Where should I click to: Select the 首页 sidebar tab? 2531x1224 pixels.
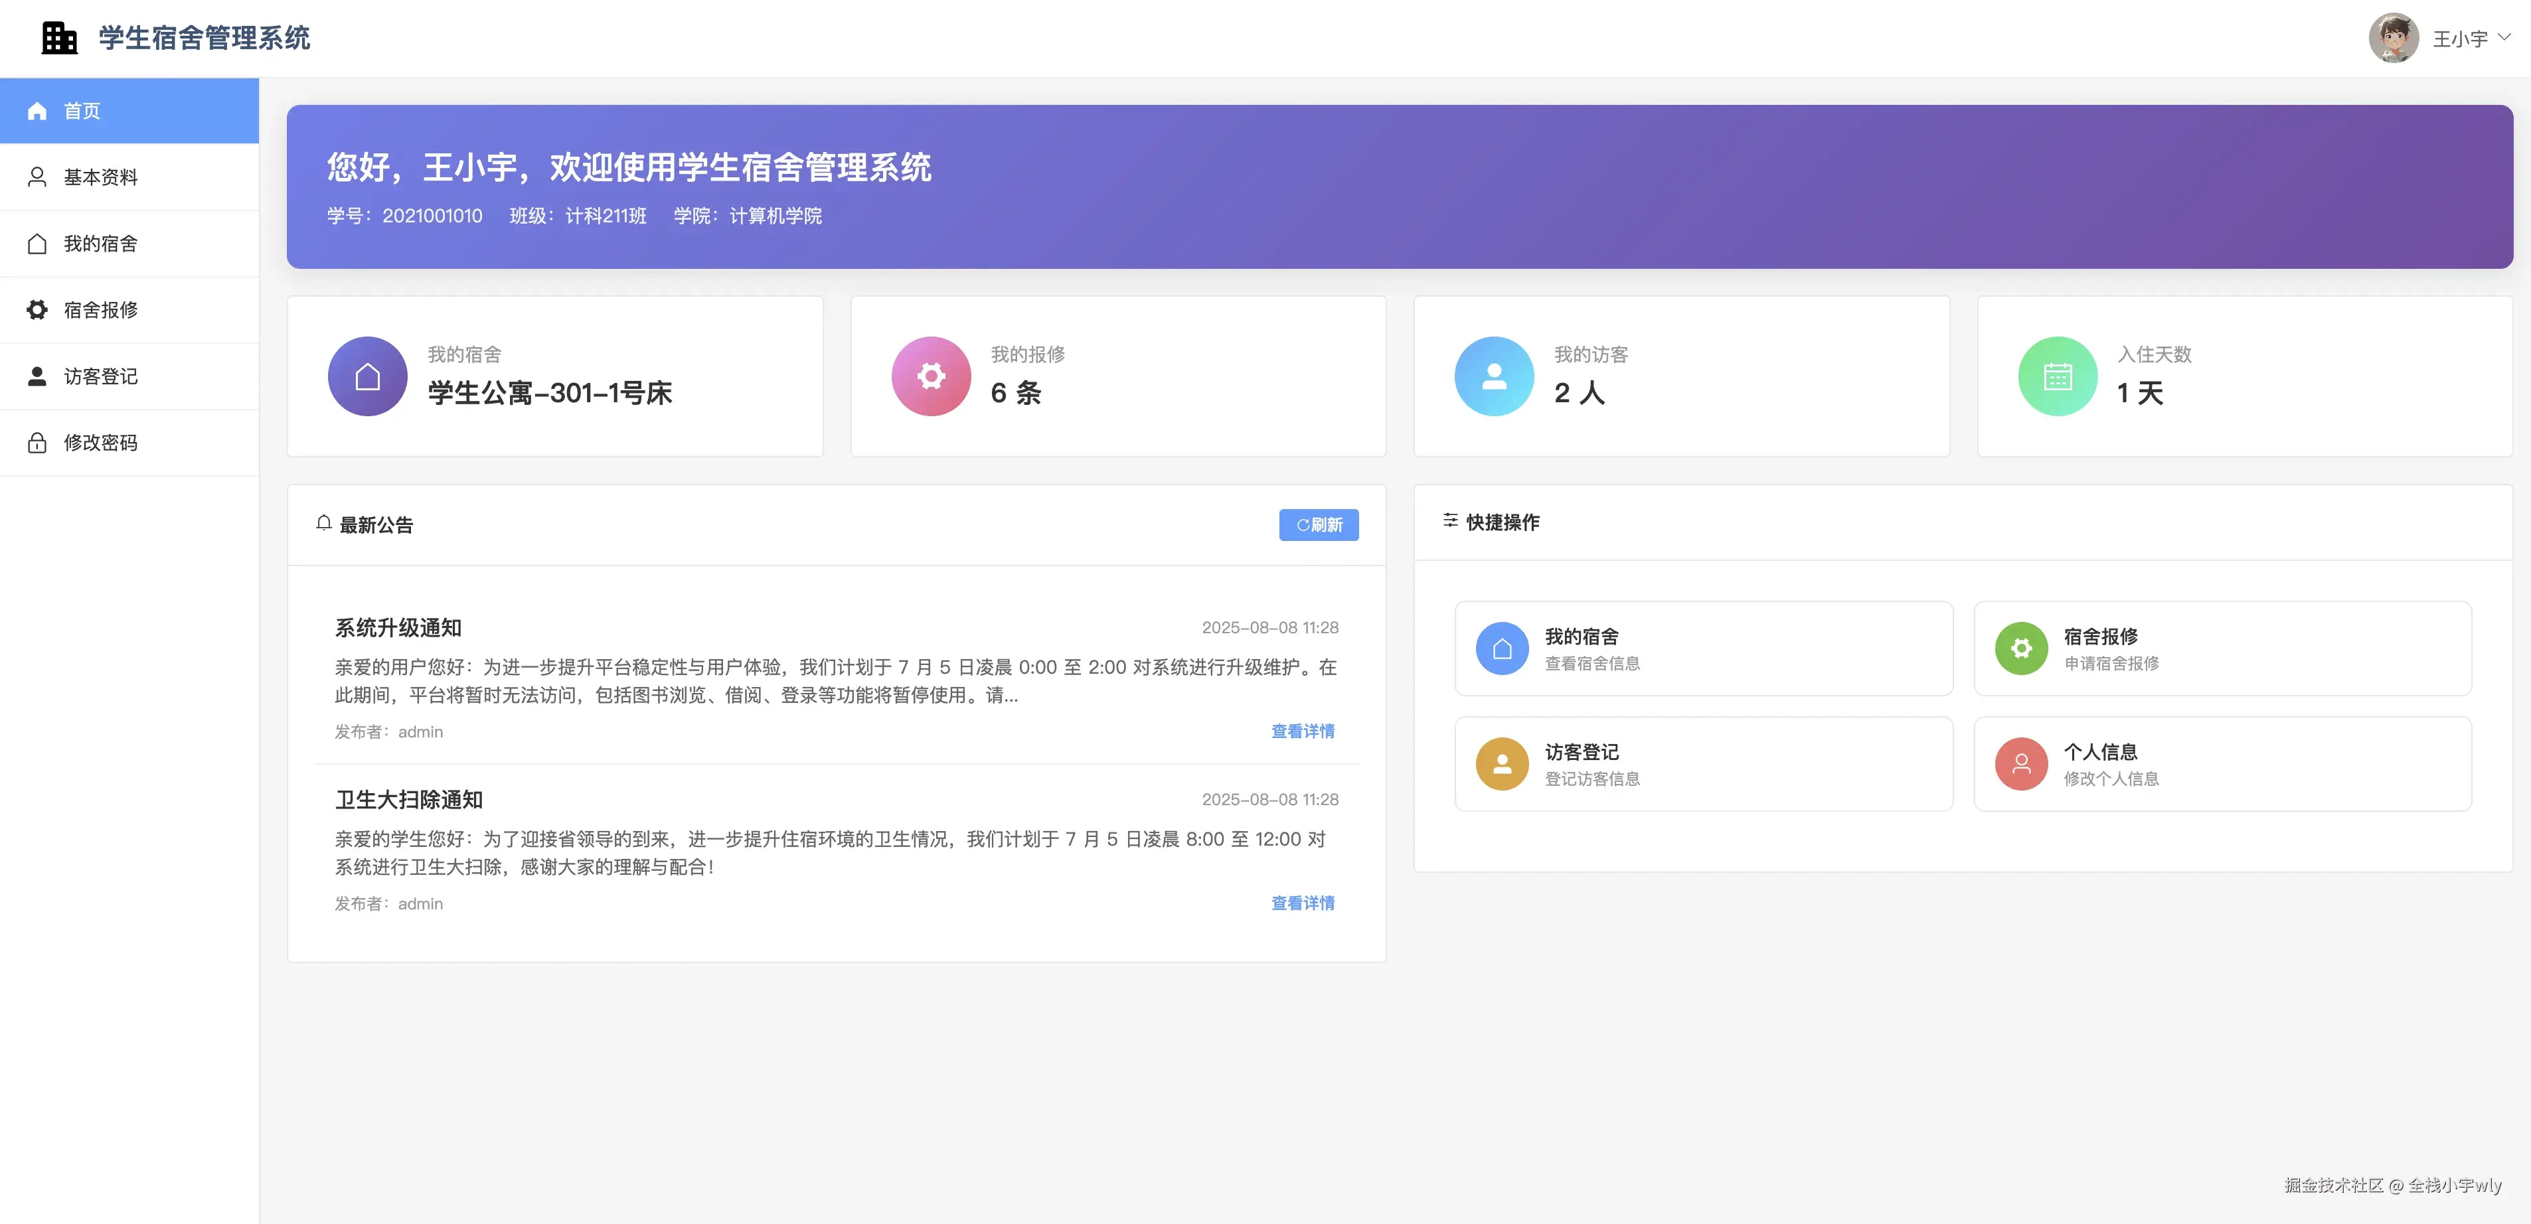click(82, 111)
